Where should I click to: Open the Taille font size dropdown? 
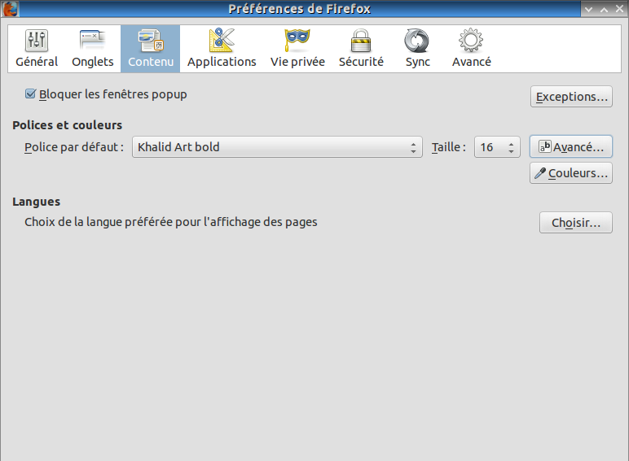(497, 147)
